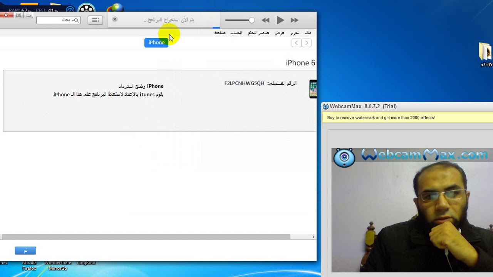The width and height of the screenshot is (493, 277).
Task: Open the عناصر التحكم (Controls) menu
Action: point(258,33)
